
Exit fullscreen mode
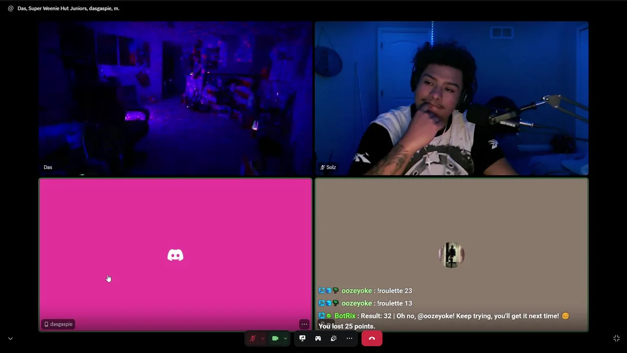click(617, 338)
